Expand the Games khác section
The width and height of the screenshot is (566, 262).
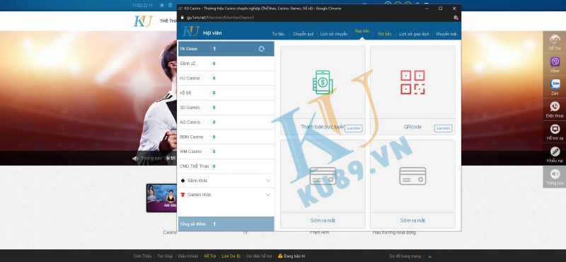(x=268, y=195)
